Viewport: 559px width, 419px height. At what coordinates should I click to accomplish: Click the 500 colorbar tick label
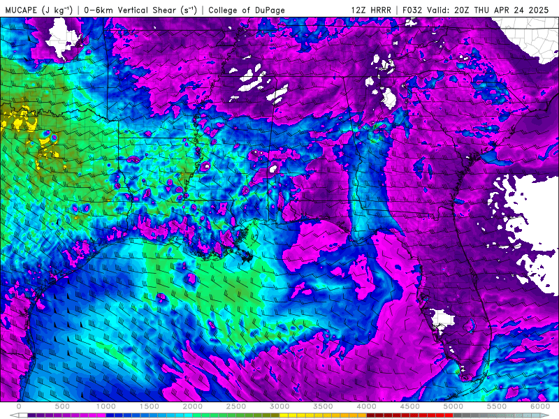point(62,406)
